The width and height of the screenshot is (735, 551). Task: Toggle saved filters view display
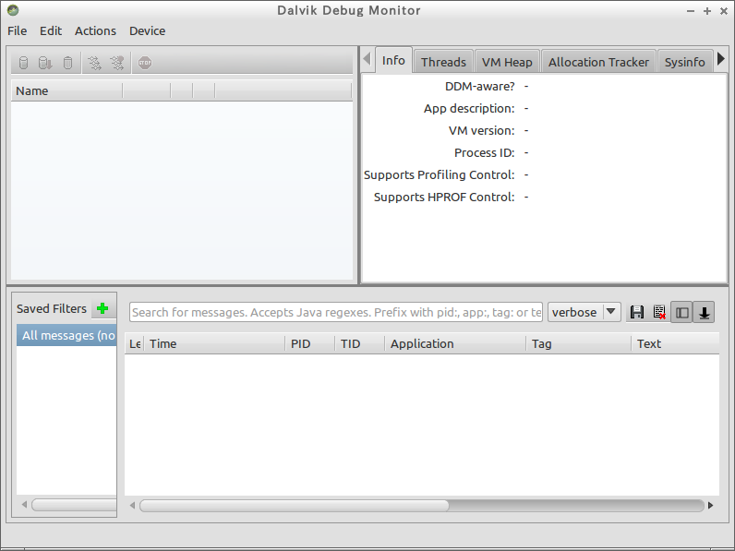(682, 312)
